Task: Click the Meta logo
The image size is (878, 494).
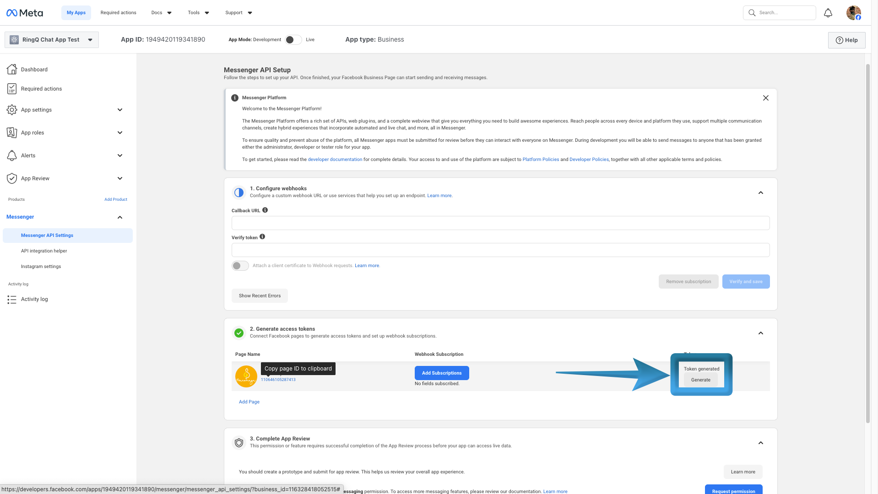Action: 25,13
